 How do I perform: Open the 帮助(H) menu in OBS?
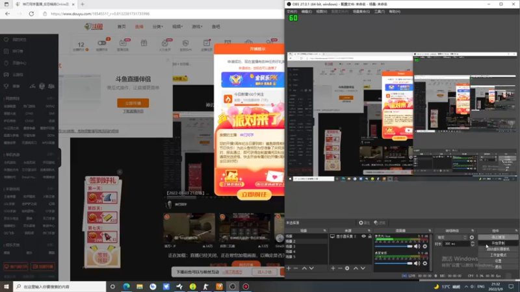[395, 12]
